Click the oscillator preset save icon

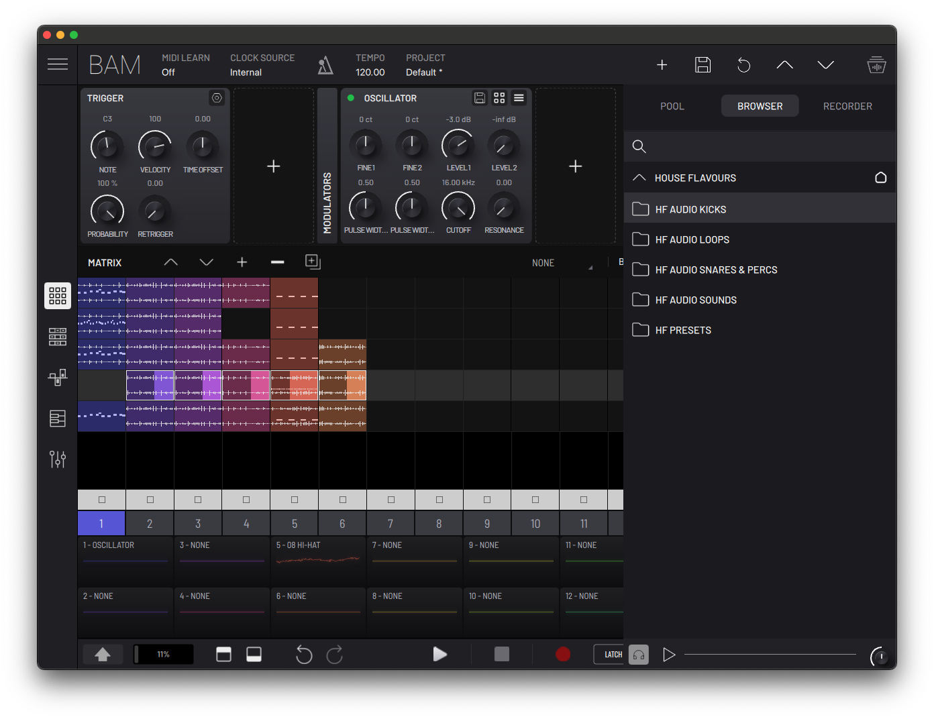click(480, 98)
